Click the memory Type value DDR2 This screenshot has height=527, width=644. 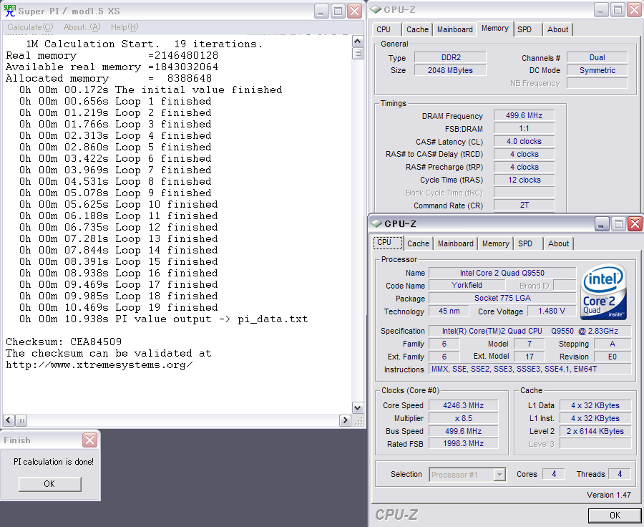pyautogui.click(x=450, y=57)
